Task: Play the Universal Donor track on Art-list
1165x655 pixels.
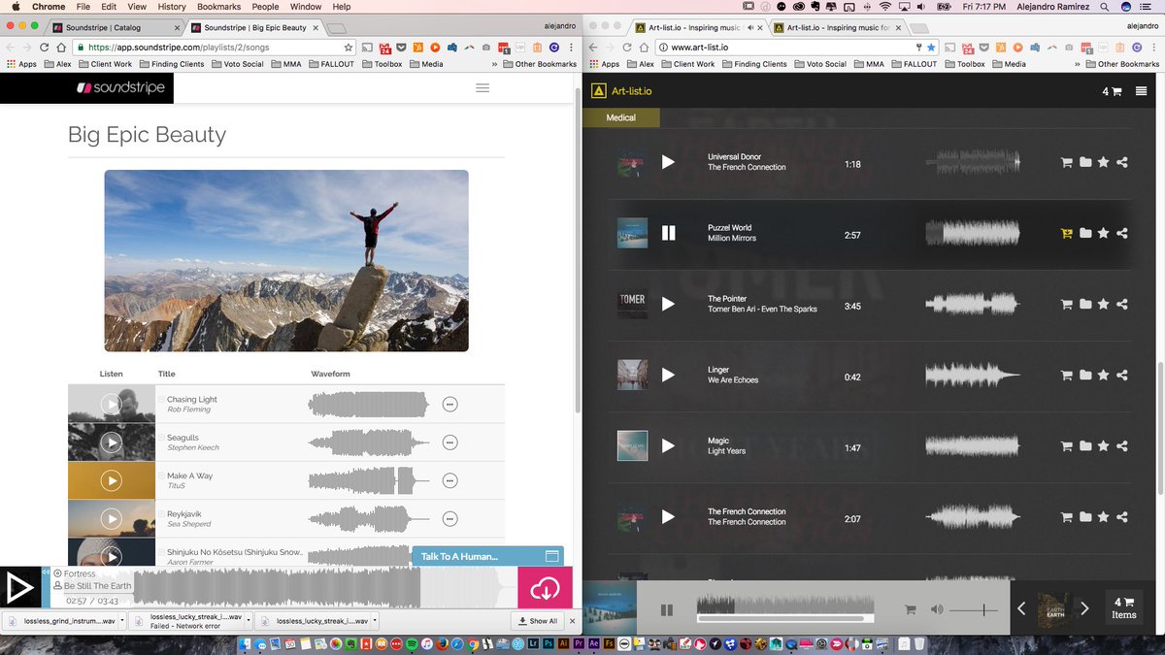Action: click(668, 162)
